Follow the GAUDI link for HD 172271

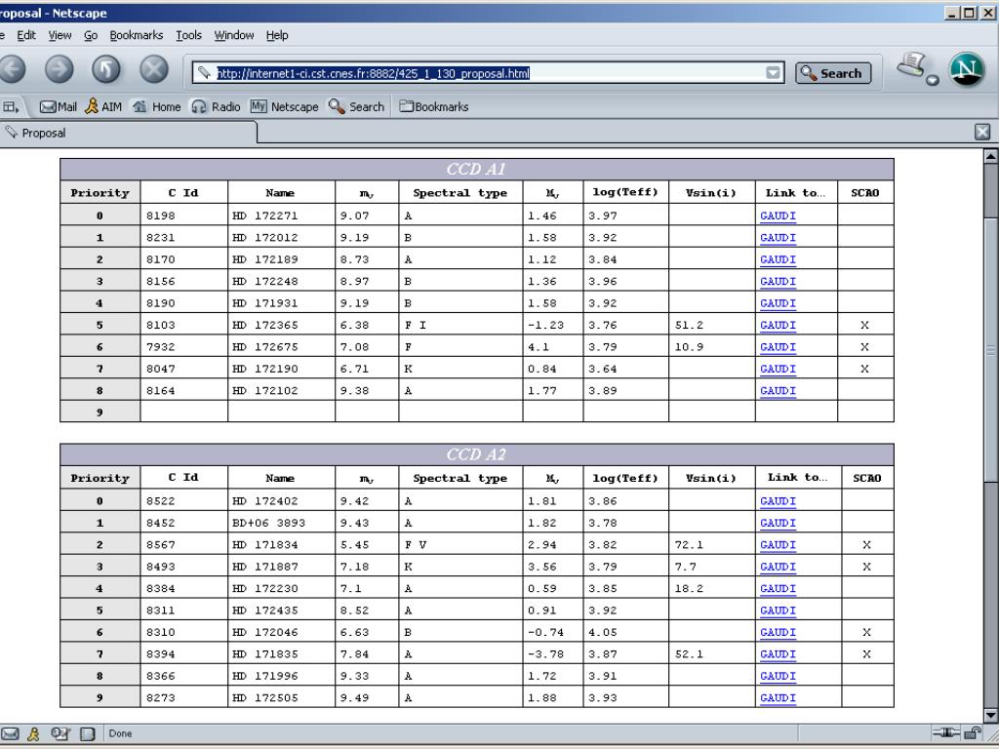click(778, 216)
